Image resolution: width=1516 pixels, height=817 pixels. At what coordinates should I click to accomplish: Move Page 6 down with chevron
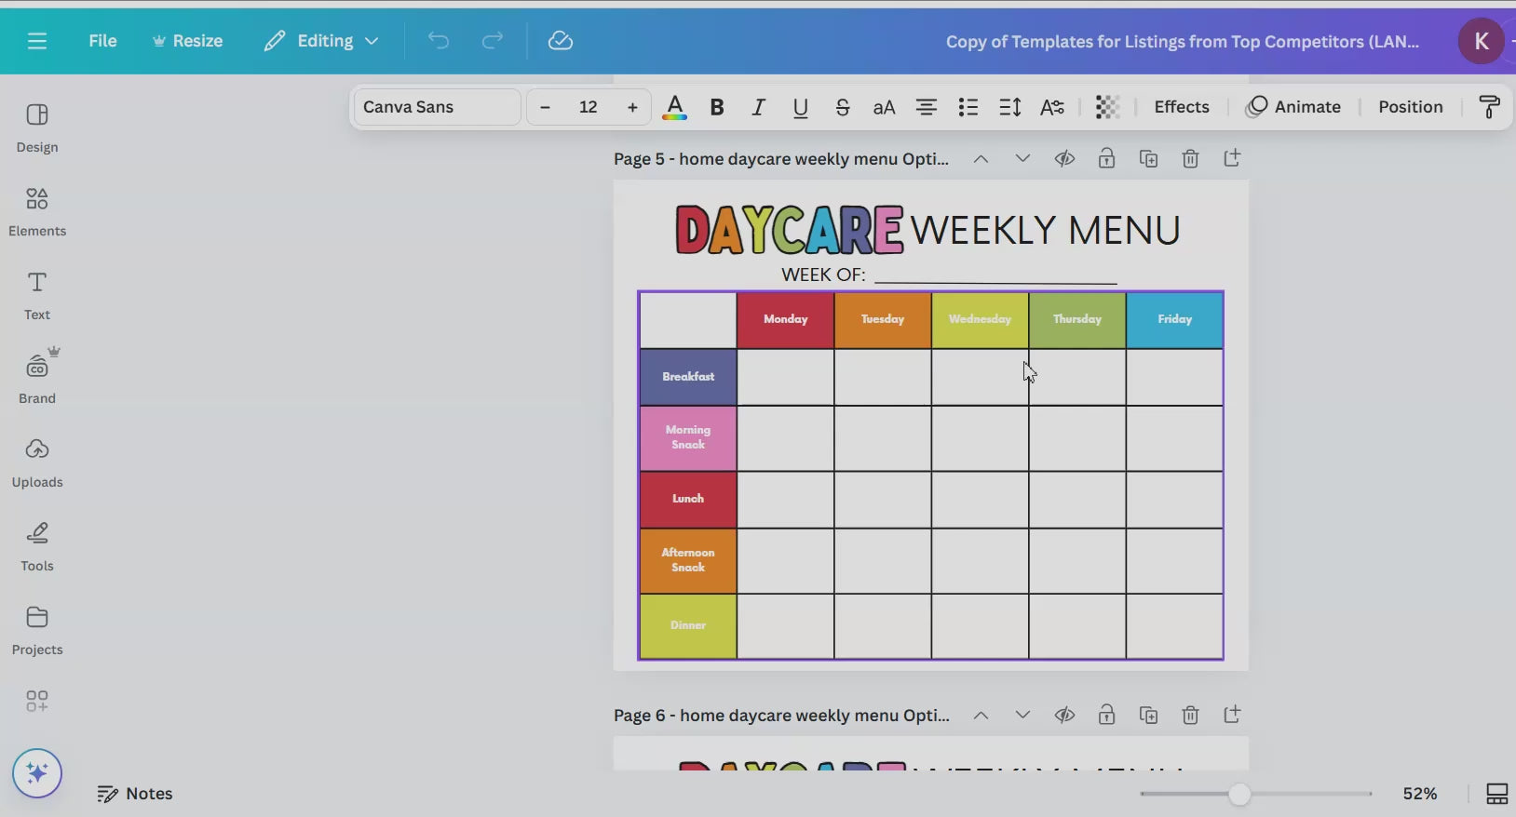[x=1022, y=715]
